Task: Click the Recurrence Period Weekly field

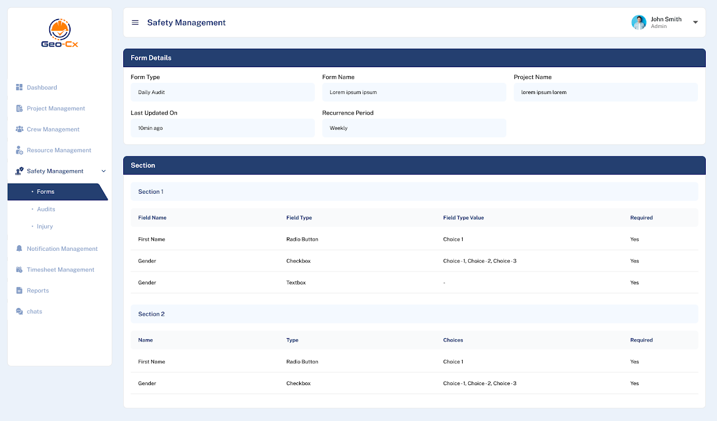Action: tap(414, 128)
